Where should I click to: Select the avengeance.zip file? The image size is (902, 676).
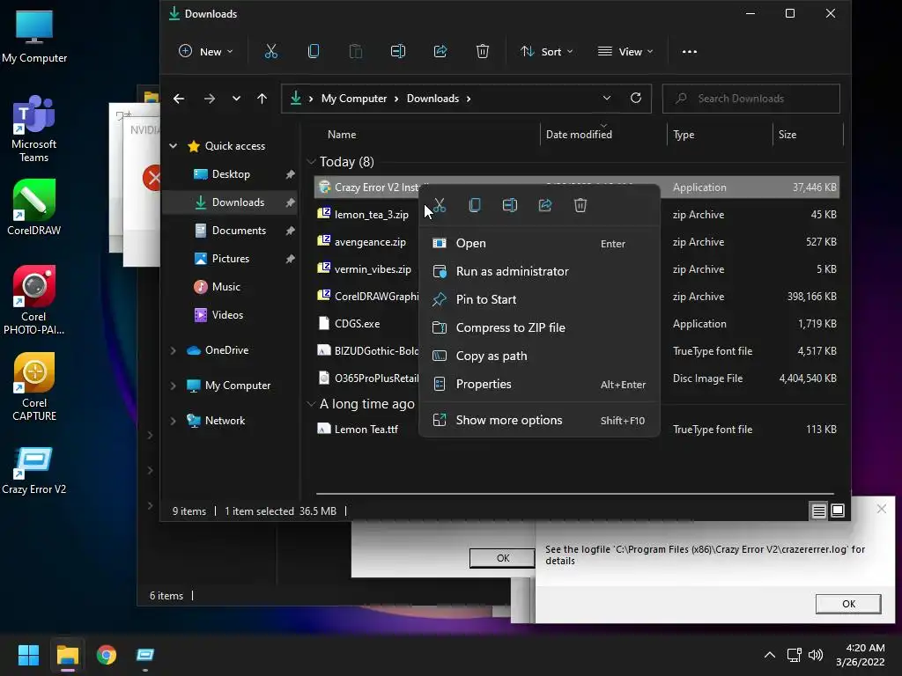click(x=370, y=242)
